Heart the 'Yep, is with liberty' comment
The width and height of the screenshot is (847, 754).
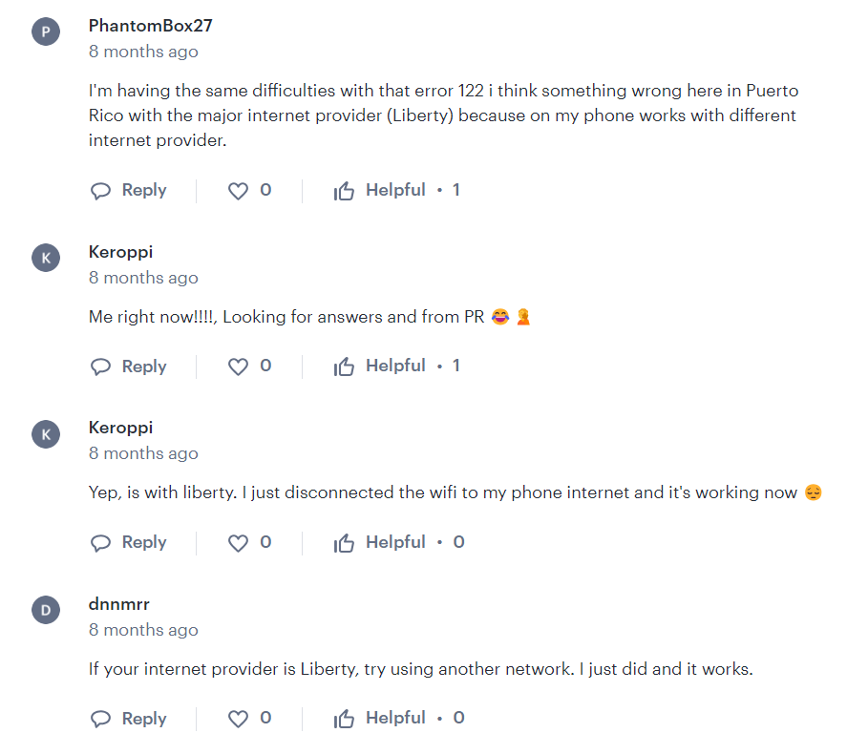click(x=238, y=542)
